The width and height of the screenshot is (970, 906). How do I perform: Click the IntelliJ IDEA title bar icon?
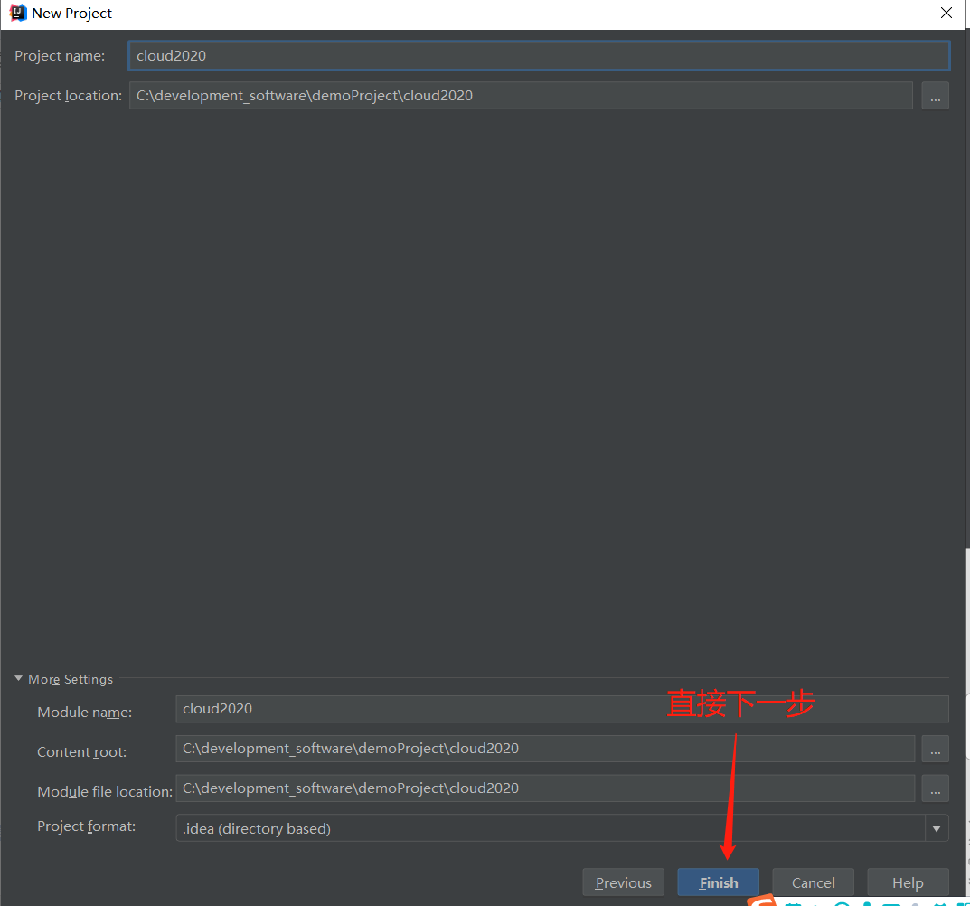point(18,13)
